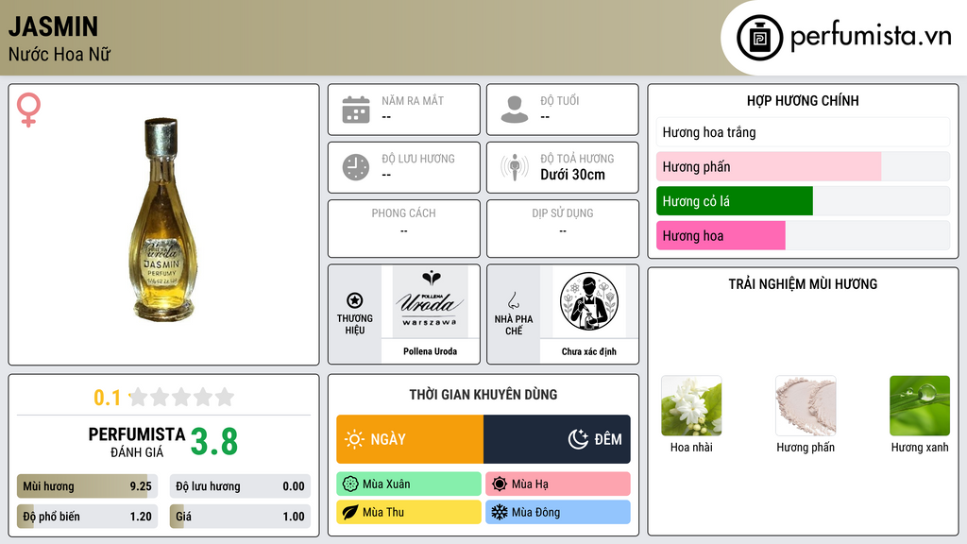Open the Jasmin perfume bottle image
The width and height of the screenshot is (967, 544).
(x=163, y=219)
